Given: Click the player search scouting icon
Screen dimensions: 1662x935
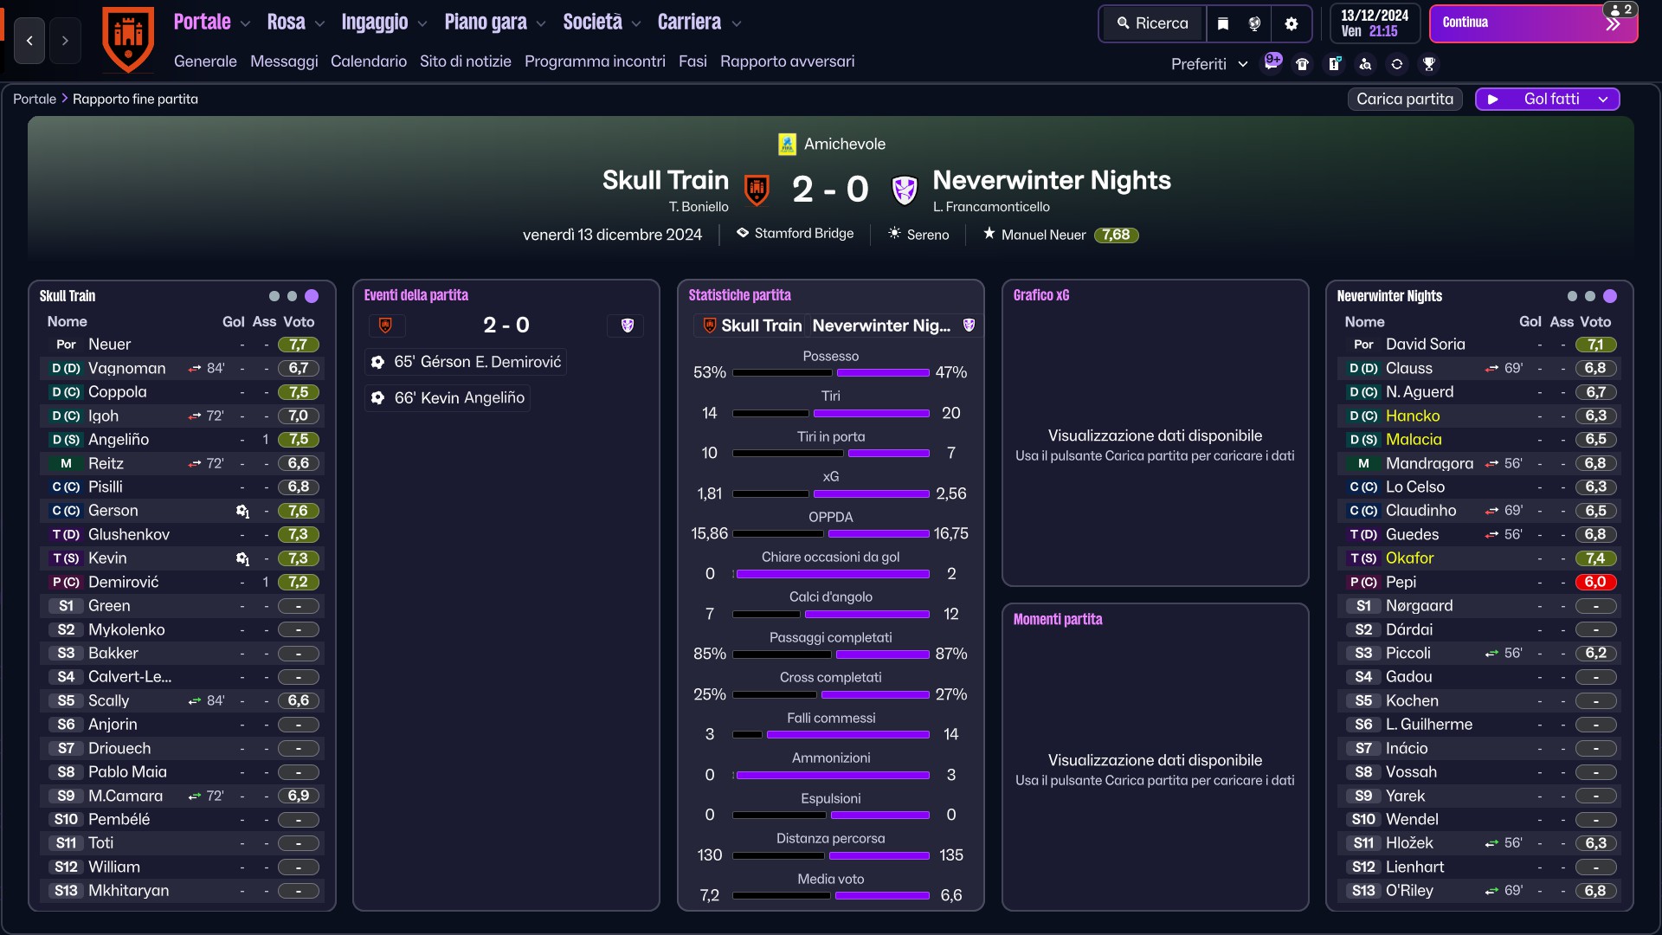Looking at the screenshot, I should tap(1365, 64).
